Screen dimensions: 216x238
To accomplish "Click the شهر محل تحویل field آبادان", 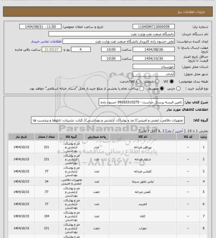I will coord(154,74).
